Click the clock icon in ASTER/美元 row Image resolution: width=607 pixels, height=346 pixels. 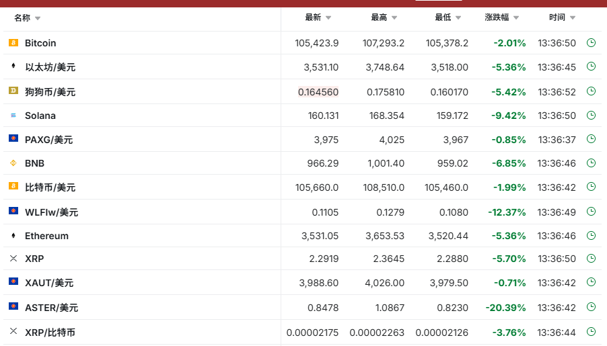(x=591, y=307)
